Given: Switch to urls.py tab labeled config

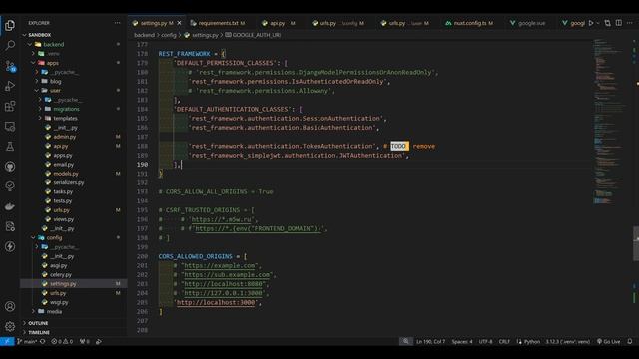Looking at the screenshot, I should tap(337, 23).
